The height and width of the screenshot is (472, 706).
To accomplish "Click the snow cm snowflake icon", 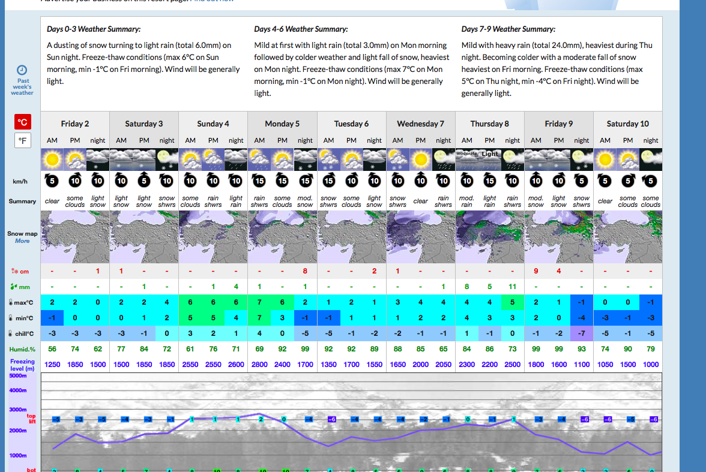I will (x=14, y=271).
